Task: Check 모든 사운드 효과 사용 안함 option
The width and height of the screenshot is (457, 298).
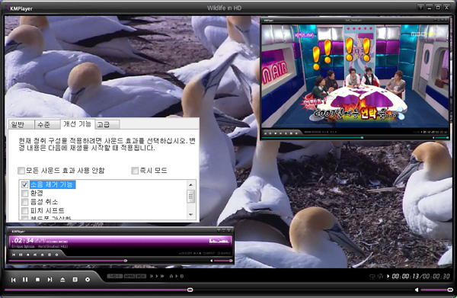Action: tap(21, 170)
